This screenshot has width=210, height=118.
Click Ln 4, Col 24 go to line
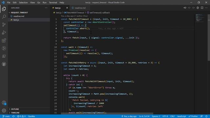tap(144, 116)
